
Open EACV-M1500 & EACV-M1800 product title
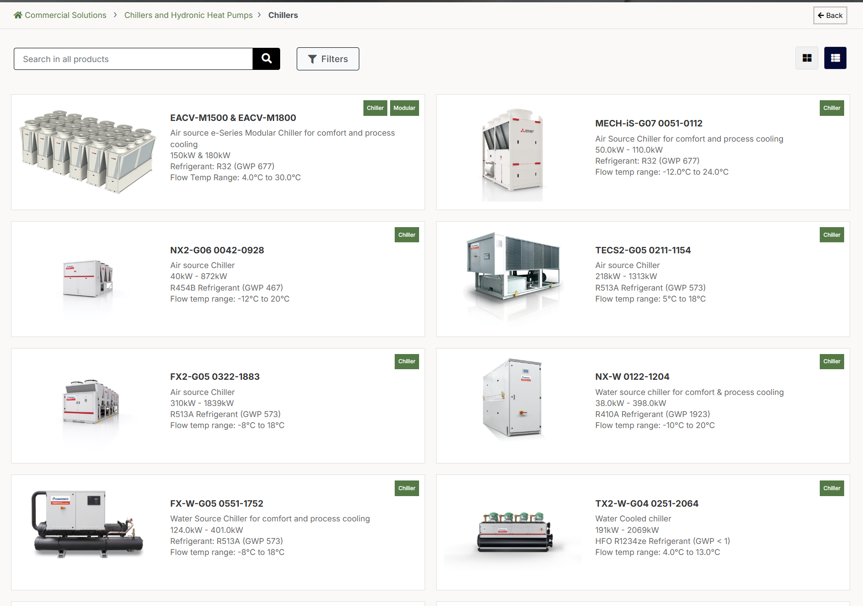233,118
